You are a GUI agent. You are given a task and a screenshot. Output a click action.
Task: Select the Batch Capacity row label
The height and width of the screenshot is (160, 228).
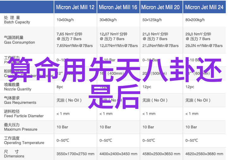17,20
